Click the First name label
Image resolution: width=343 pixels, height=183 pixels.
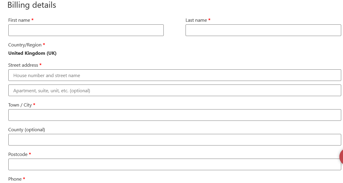point(19,20)
